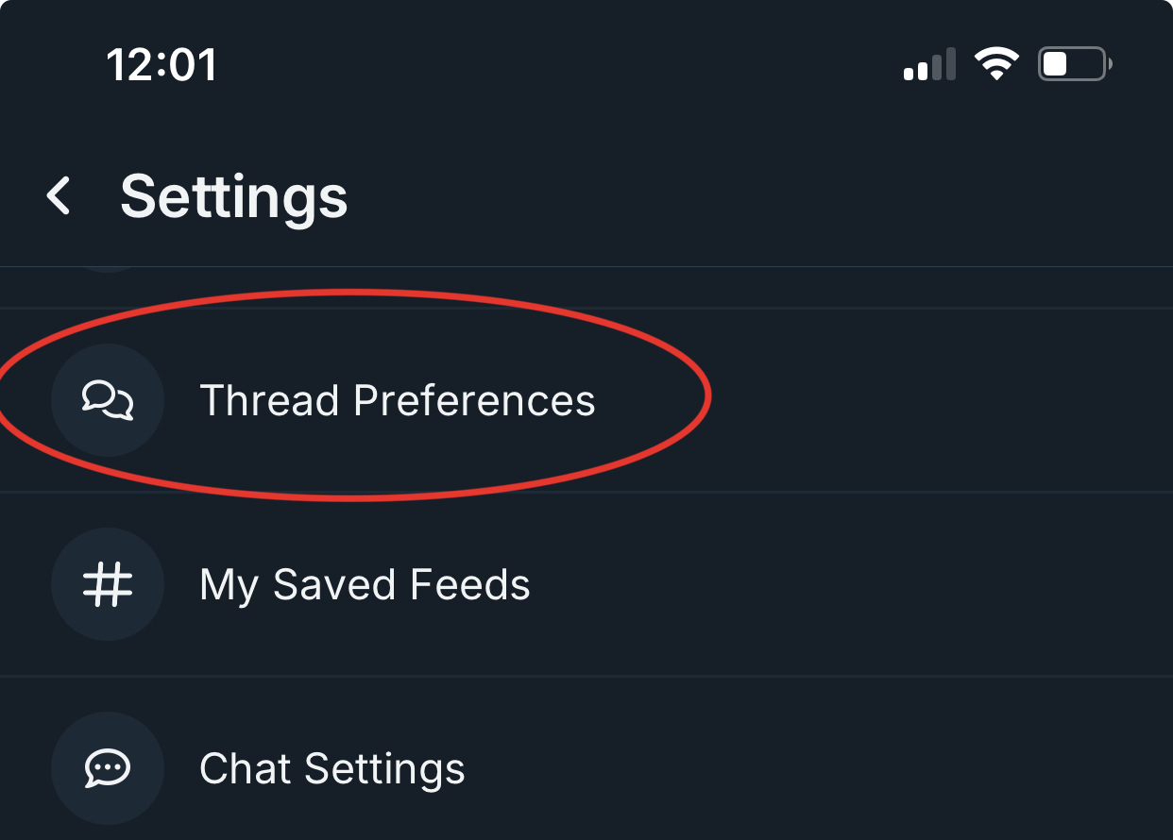Viewport: 1173px width, 840px height.
Task: Open Thread Preferences
Action: tap(398, 400)
